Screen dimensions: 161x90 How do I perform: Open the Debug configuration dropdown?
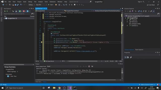(x=32, y=5)
